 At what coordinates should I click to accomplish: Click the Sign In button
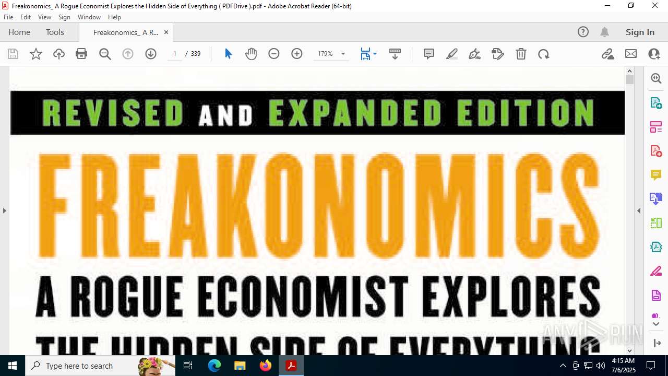pos(640,32)
